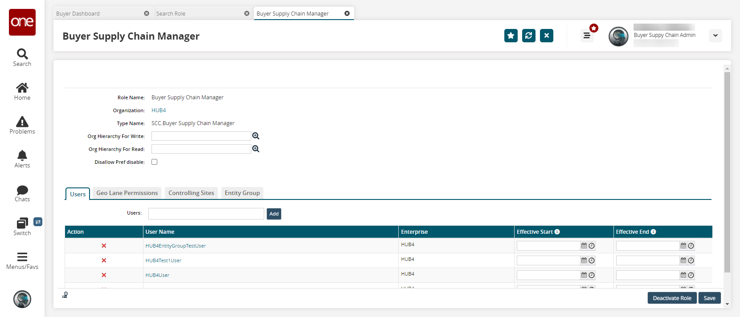Open the Org Hierarchy For Write lookup magnifier
The height and width of the screenshot is (317, 740).
(x=256, y=136)
